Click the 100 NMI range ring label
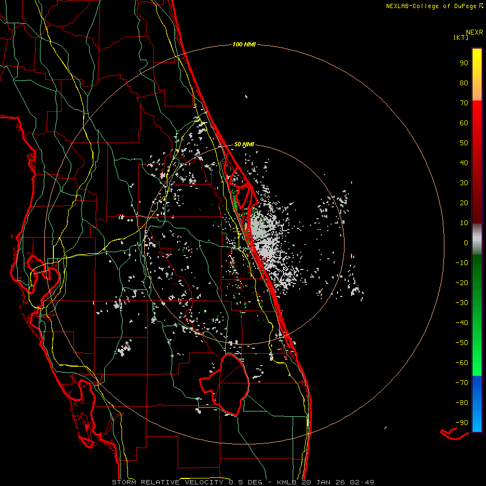486x486 pixels. pos(244,45)
